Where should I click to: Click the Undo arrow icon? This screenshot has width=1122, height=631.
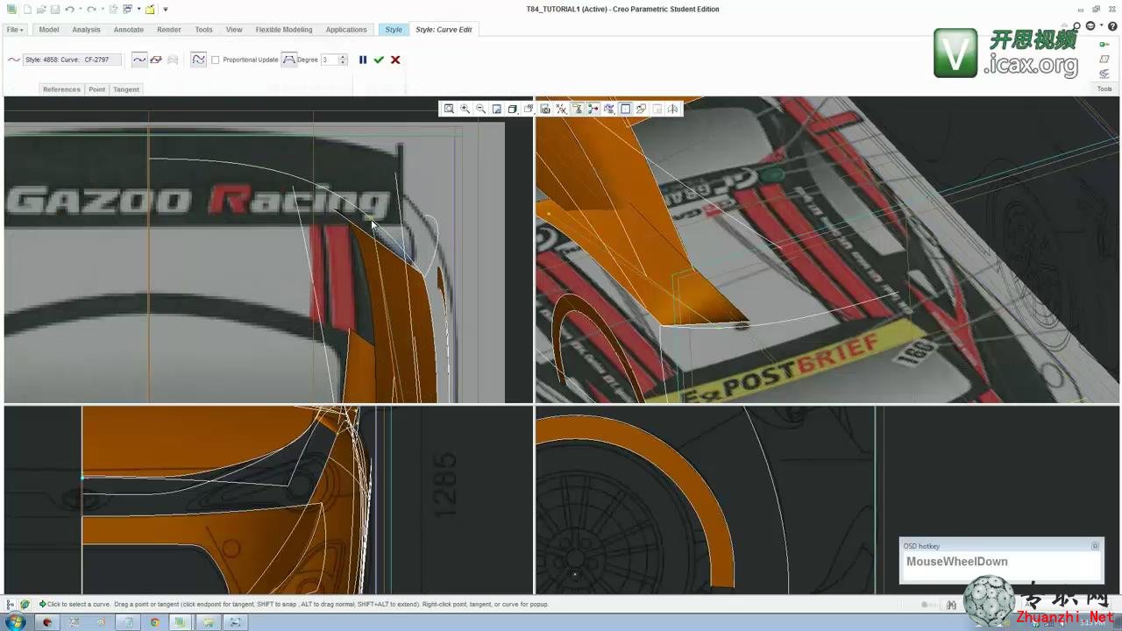tap(70, 10)
